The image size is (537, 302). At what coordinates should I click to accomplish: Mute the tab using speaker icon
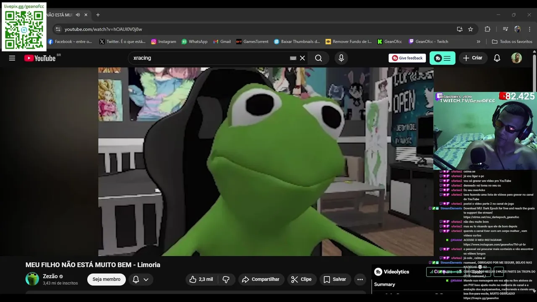pos(78,15)
